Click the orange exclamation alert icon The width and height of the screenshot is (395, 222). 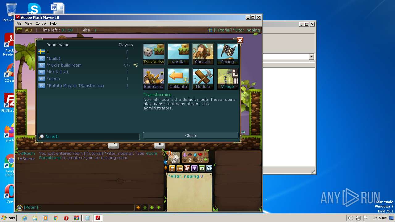169,153
